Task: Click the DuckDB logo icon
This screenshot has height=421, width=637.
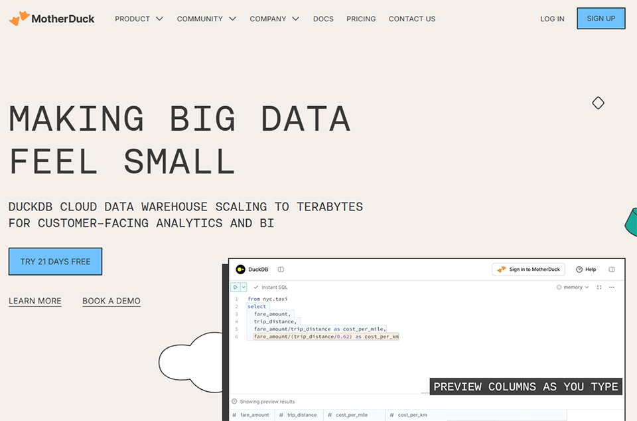Action: click(x=240, y=270)
